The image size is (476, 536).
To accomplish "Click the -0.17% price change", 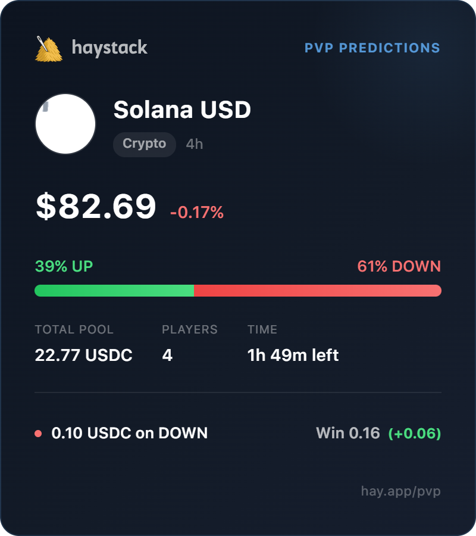I will 197,212.
